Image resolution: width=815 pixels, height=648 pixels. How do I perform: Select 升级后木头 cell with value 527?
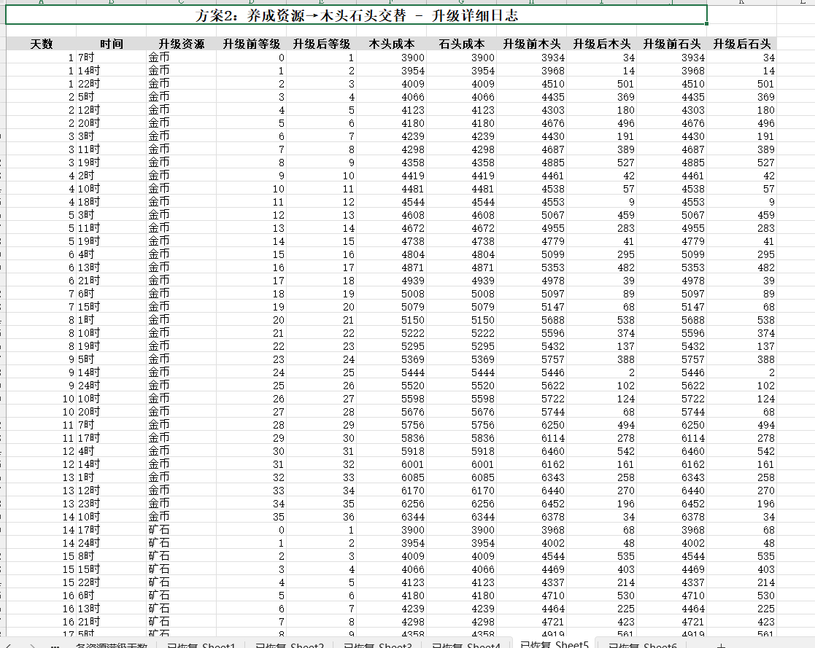click(x=601, y=163)
